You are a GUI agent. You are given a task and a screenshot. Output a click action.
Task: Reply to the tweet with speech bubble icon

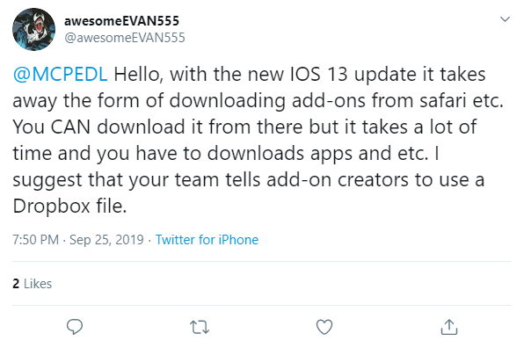[x=75, y=327]
